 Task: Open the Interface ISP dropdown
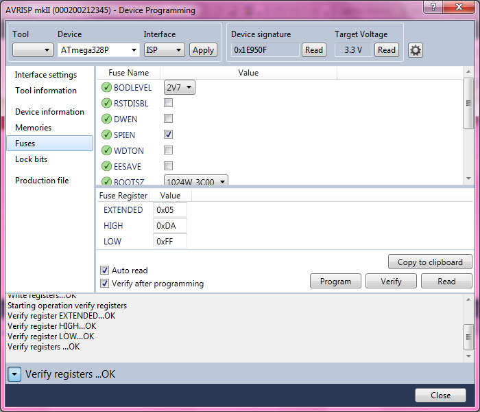pyautogui.click(x=164, y=50)
